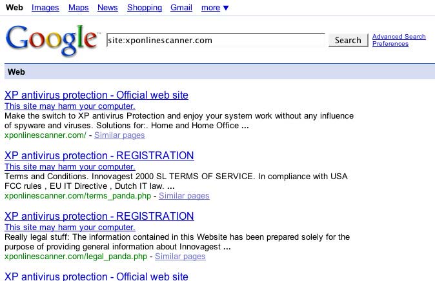Expand the 'more' dropdown arrow
This screenshot has width=435, height=281.
click(226, 8)
